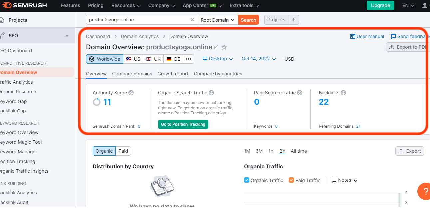
Task: Click the Send feedback chat icon
Action: 393,36
